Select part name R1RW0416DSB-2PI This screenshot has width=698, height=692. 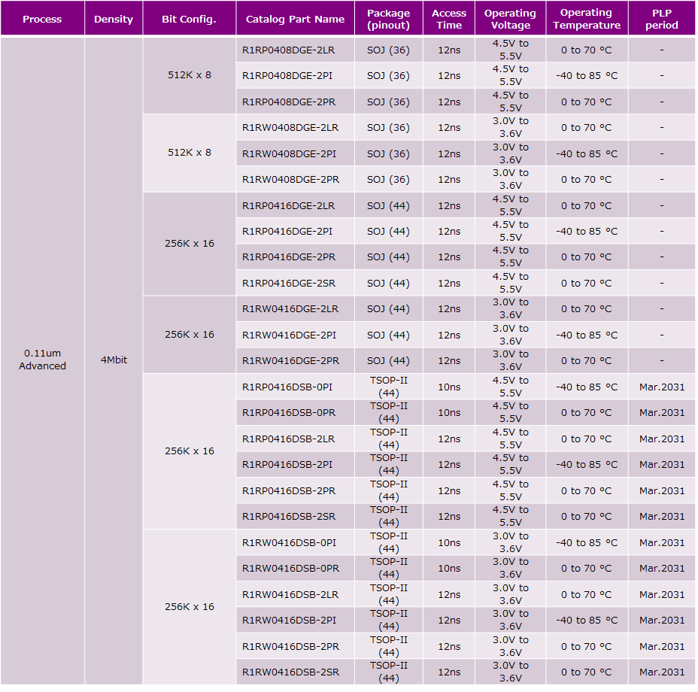(290, 621)
